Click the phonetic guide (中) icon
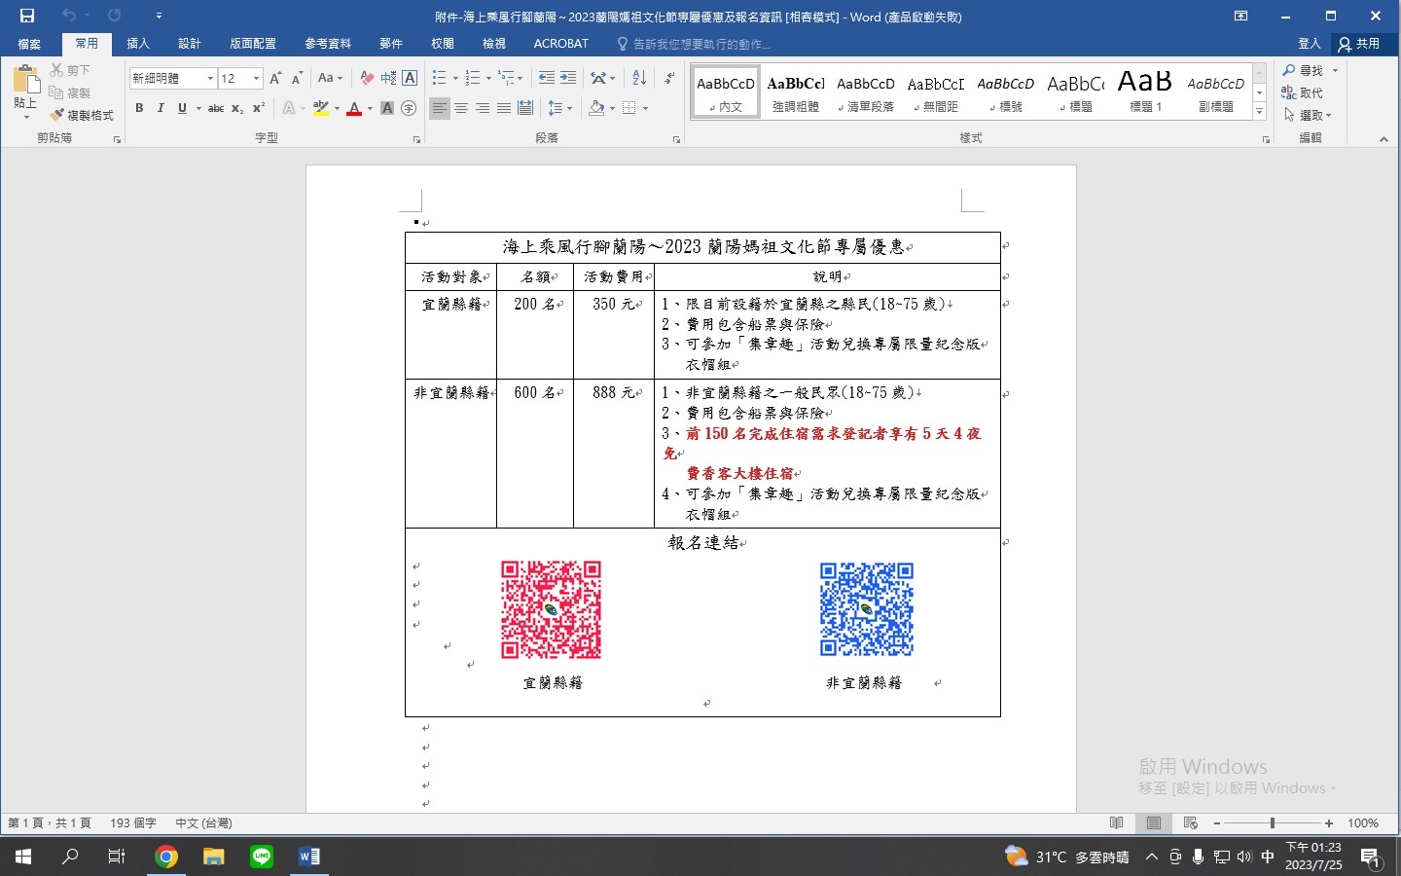Screen dimensions: 1401x876 pyautogui.click(x=388, y=78)
